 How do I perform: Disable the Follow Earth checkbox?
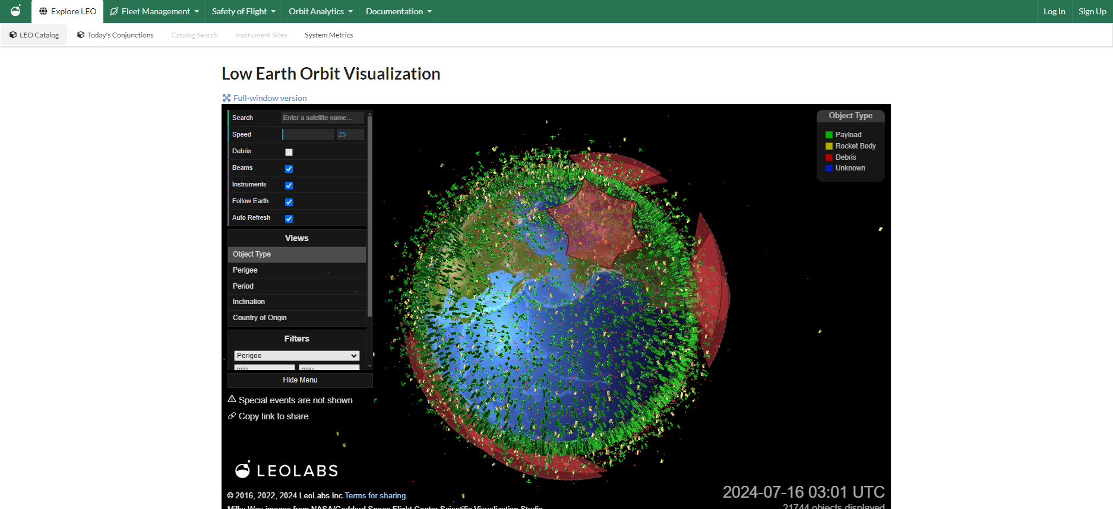point(289,202)
